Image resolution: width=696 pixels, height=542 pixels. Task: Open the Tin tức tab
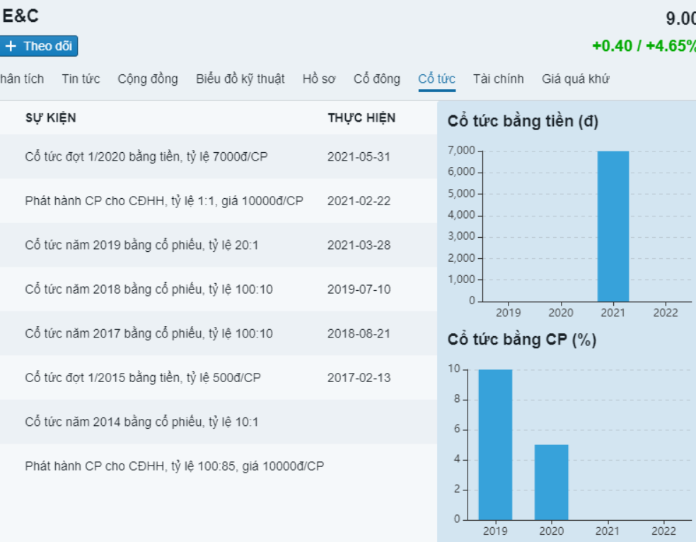pyautogui.click(x=81, y=79)
